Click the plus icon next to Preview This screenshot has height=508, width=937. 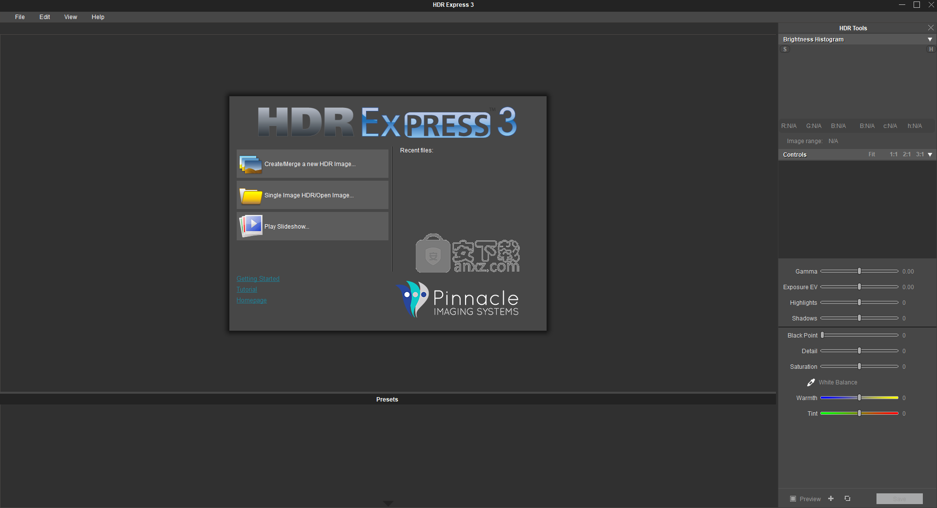(831, 499)
